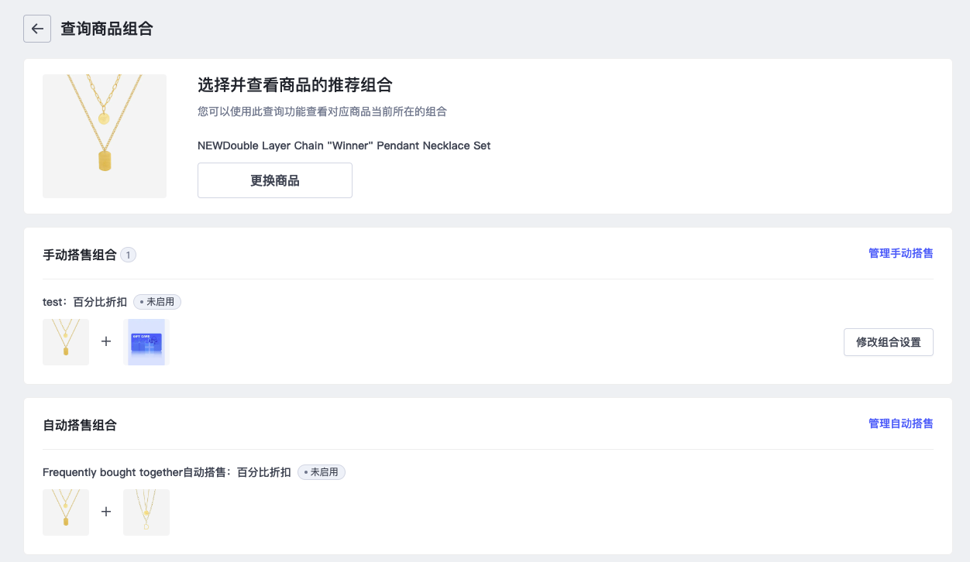Click the count badge beside 手动搭售组合
Image resolution: width=970 pixels, height=562 pixels.
pos(129,255)
